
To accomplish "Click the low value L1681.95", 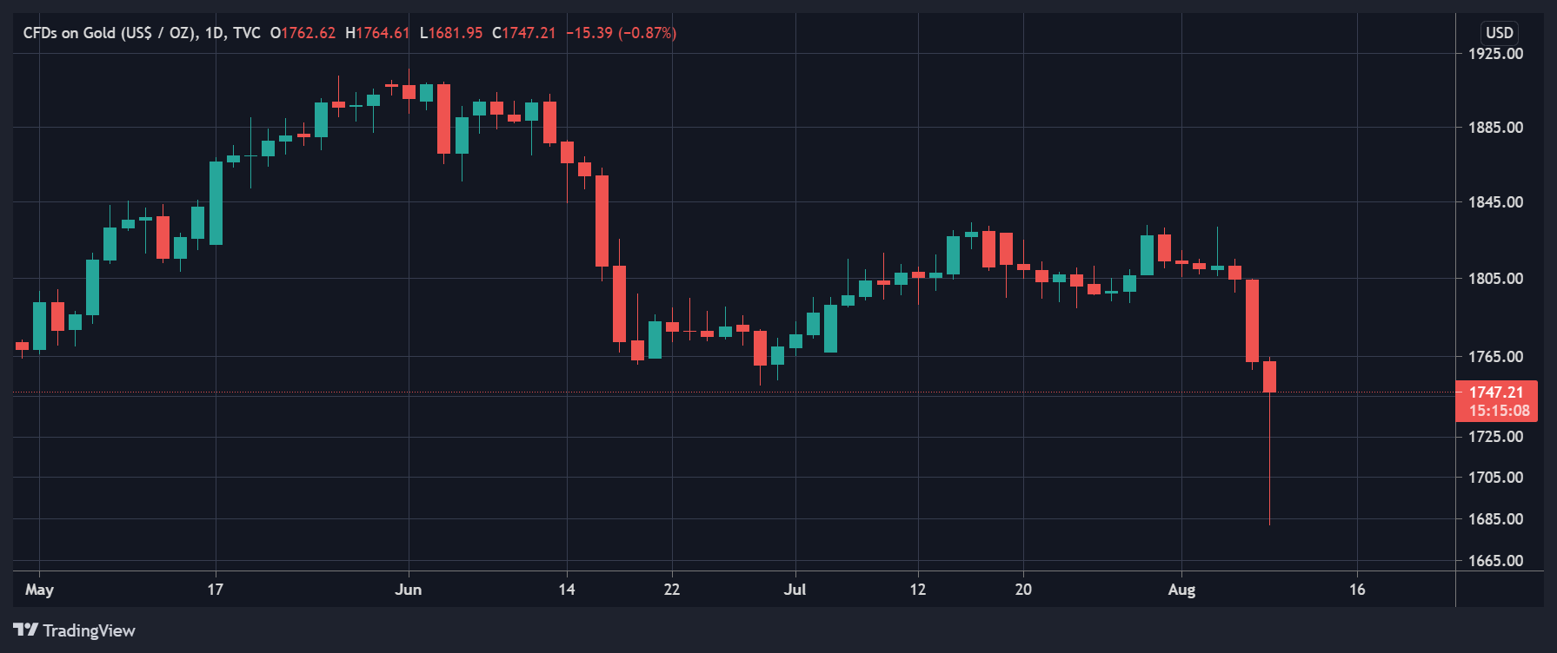I will 451,33.
